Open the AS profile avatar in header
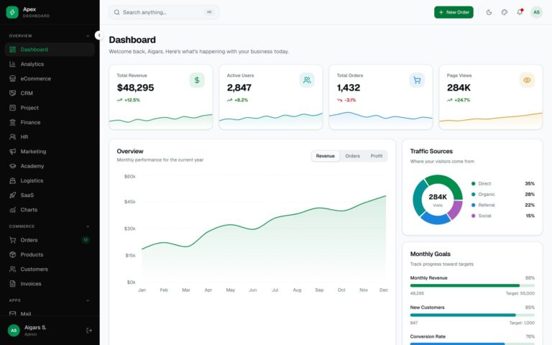The width and height of the screenshot is (552, 345). (x=536, y=12)
